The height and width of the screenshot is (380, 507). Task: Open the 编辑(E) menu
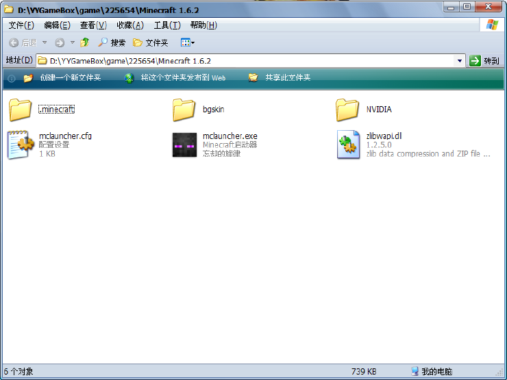coord(58,25)
